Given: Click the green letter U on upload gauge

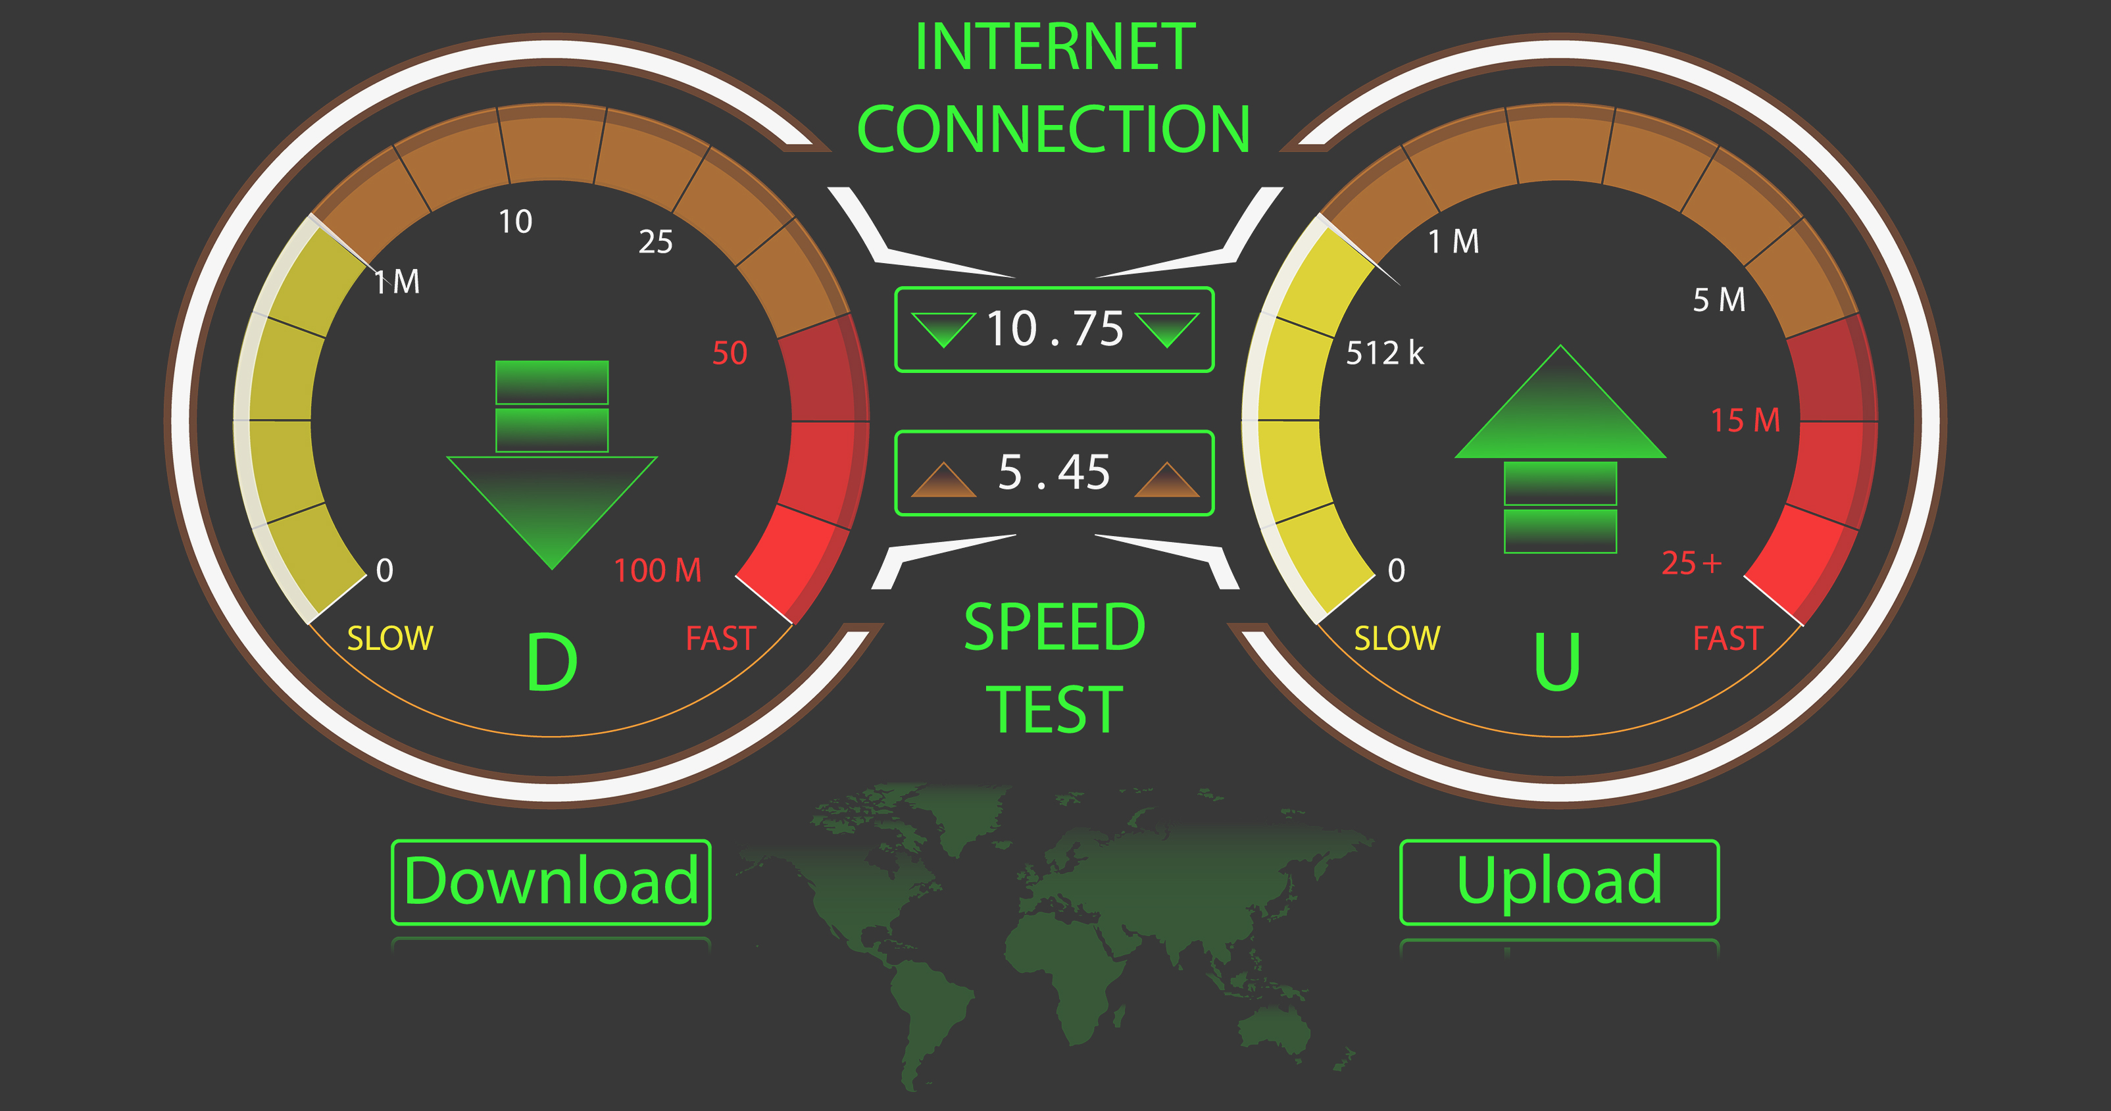Looking at the screenshot, I should (1556, 662).
